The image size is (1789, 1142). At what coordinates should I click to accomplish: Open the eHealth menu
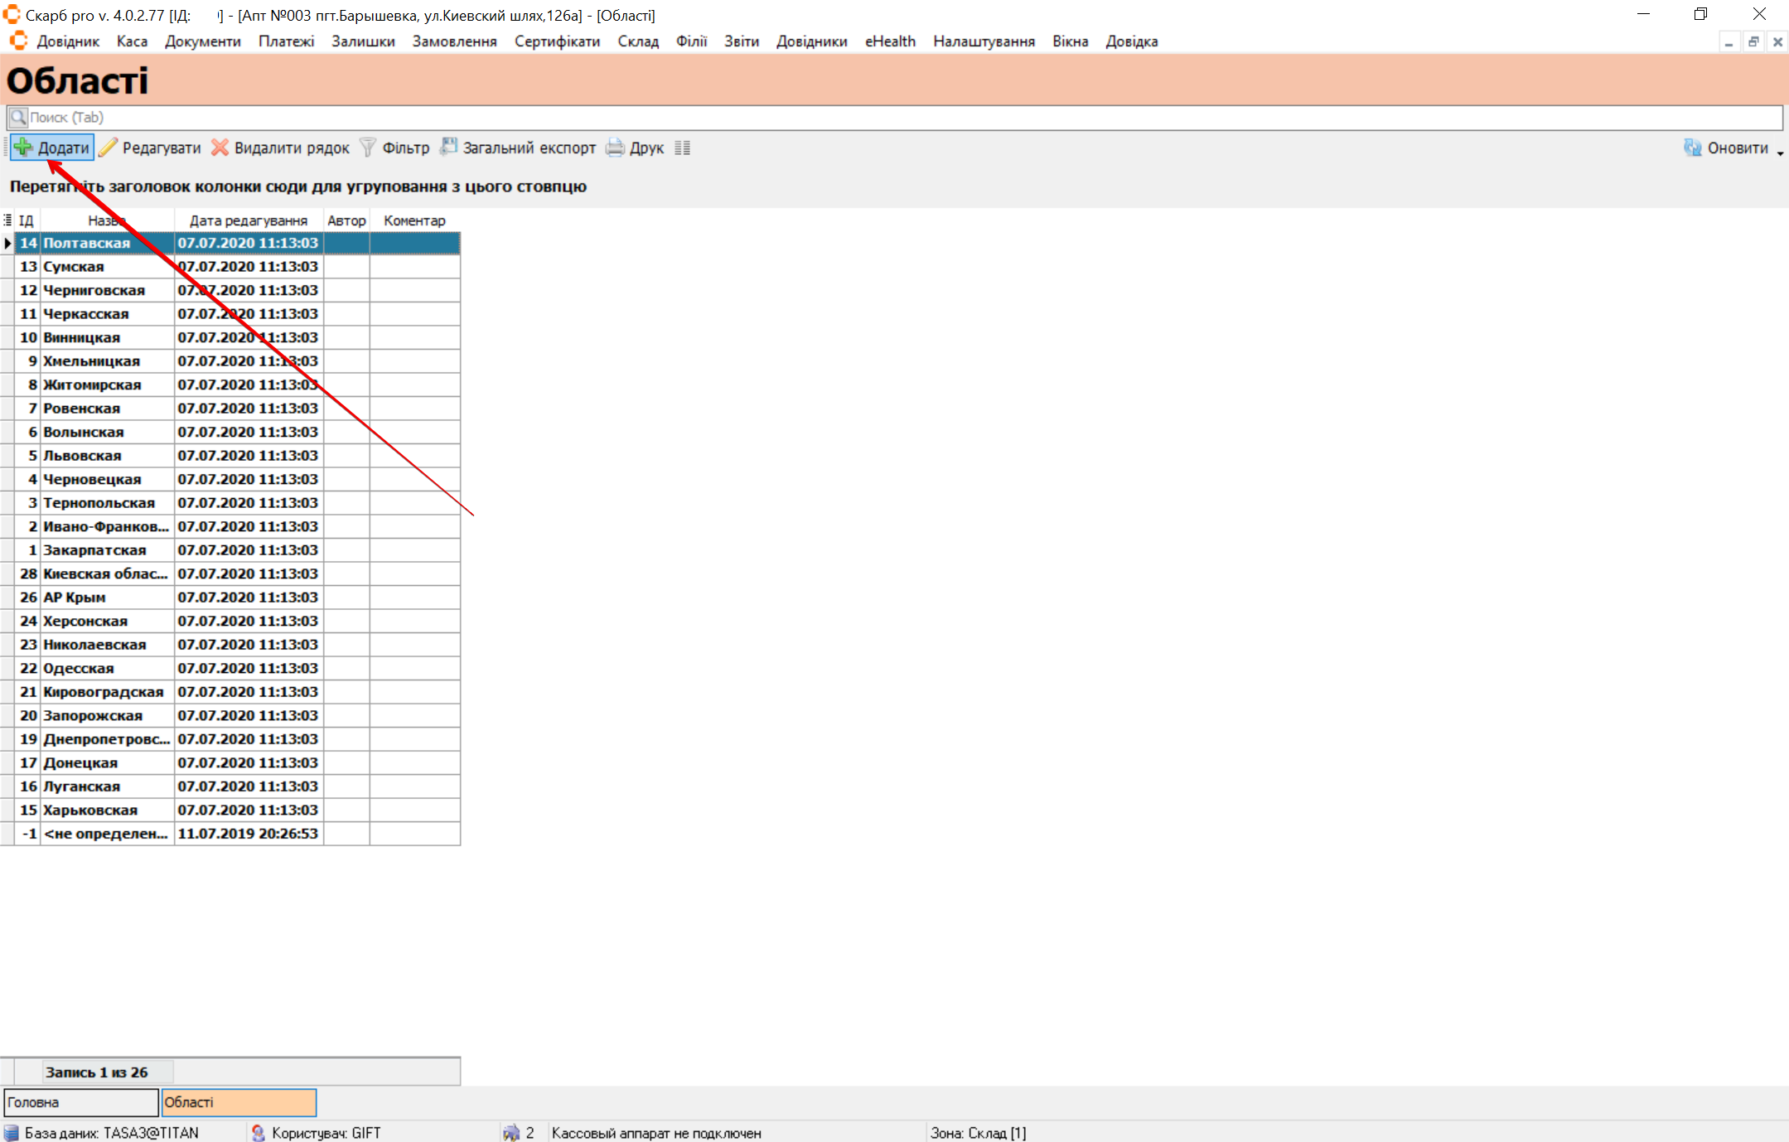[890, 41]
